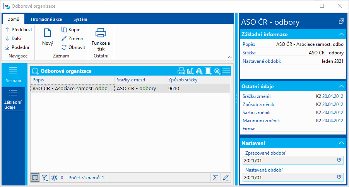Sort by the Způsob srážky column
This screenshot has width=349, height=187.
click(x=198, y=80)
